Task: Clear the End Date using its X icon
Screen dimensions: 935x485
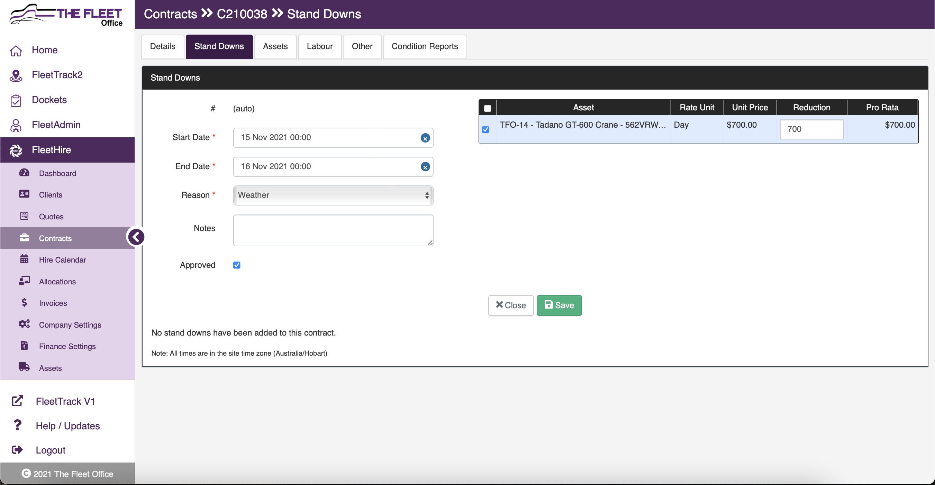Action: [x=425, y=167]
